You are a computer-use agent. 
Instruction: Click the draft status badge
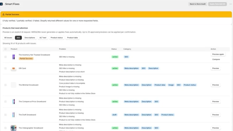(x=114, y=115)
